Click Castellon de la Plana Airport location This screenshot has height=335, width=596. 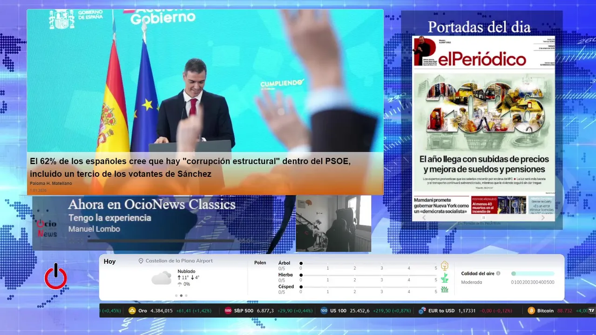coord(179,261)
